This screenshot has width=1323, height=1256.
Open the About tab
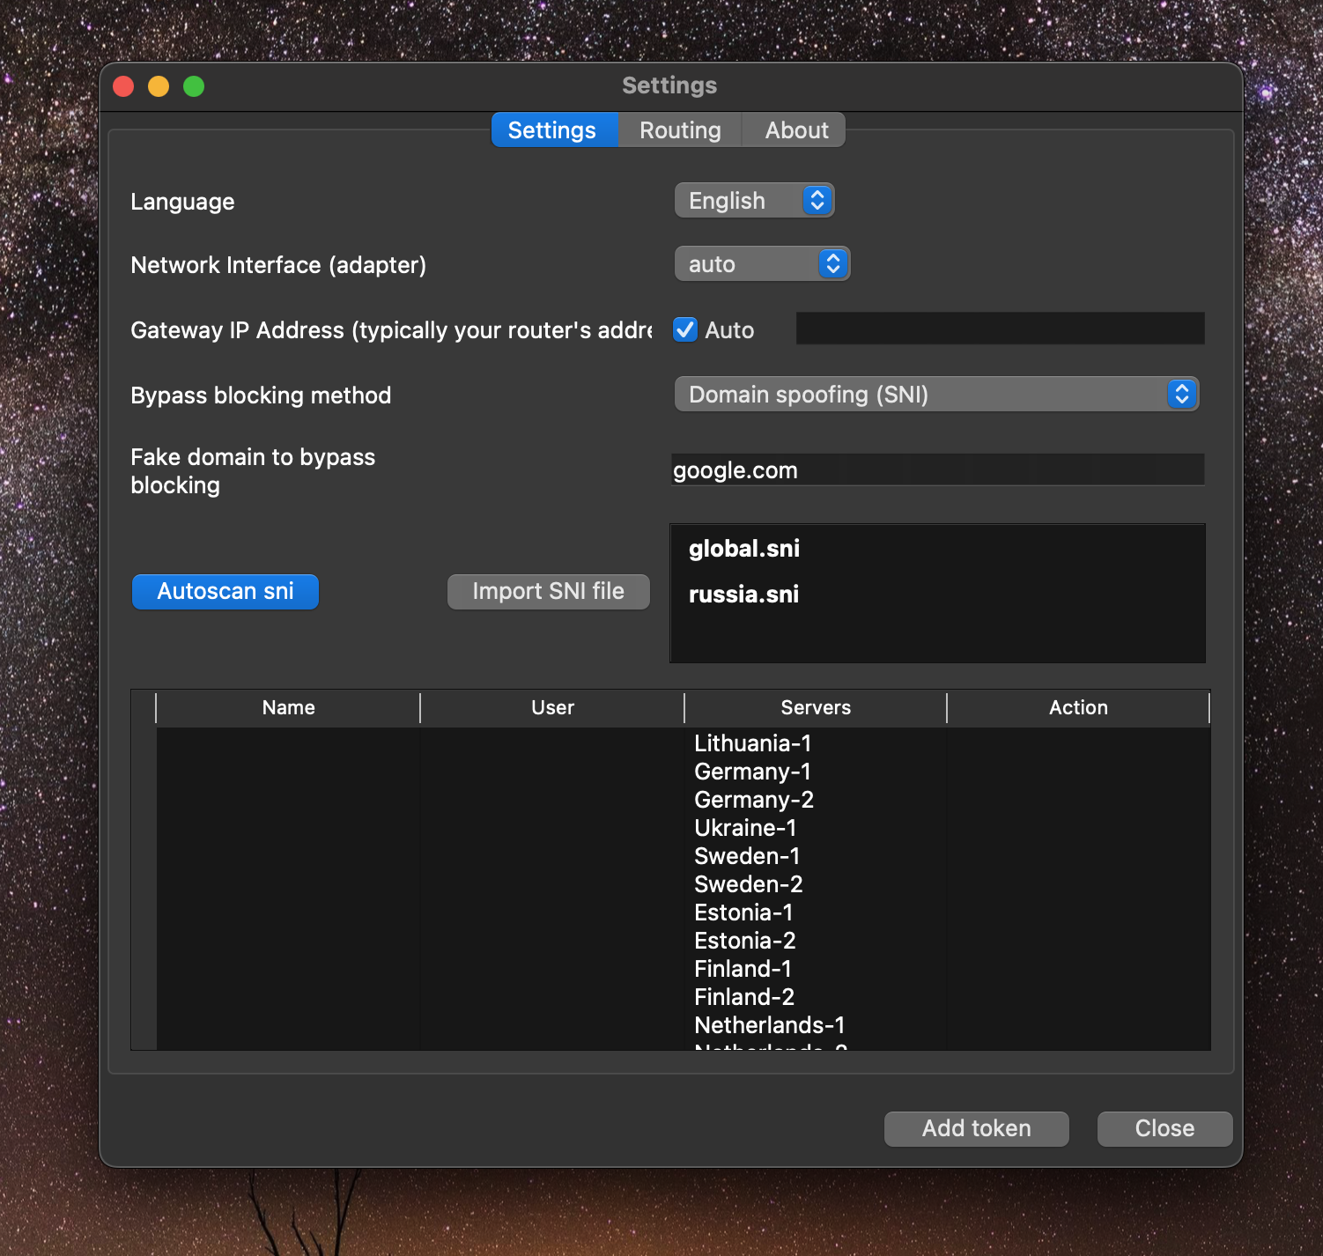point(796,130)
